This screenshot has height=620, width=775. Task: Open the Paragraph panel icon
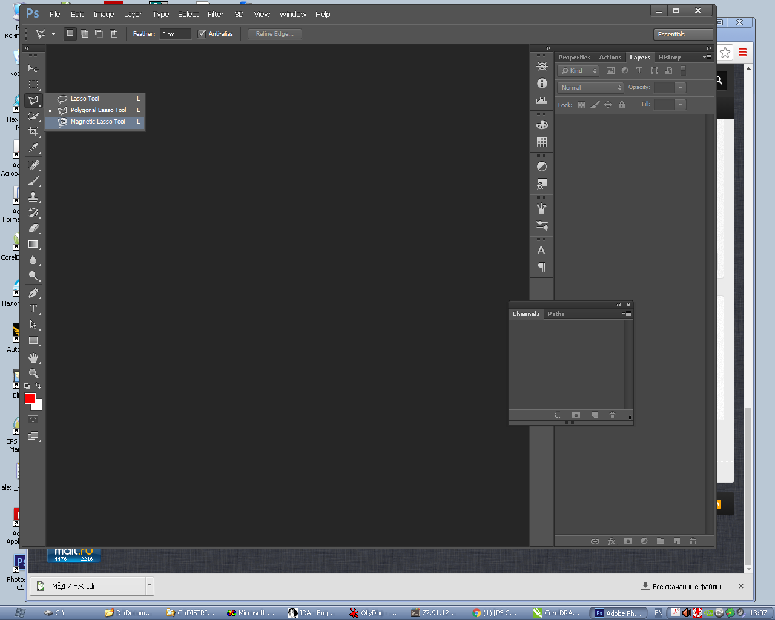542,267
